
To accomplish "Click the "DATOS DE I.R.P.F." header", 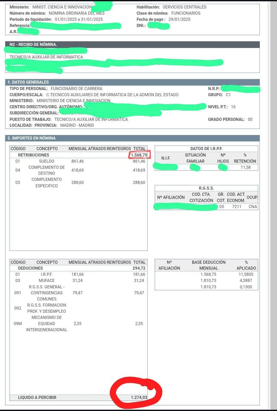I will coord(207,149).
